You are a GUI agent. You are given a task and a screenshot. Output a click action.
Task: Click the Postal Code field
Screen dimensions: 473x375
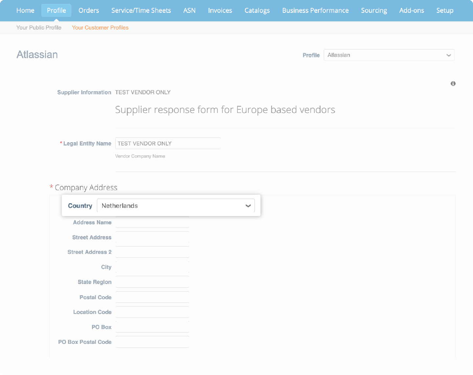tap(152, 297)
